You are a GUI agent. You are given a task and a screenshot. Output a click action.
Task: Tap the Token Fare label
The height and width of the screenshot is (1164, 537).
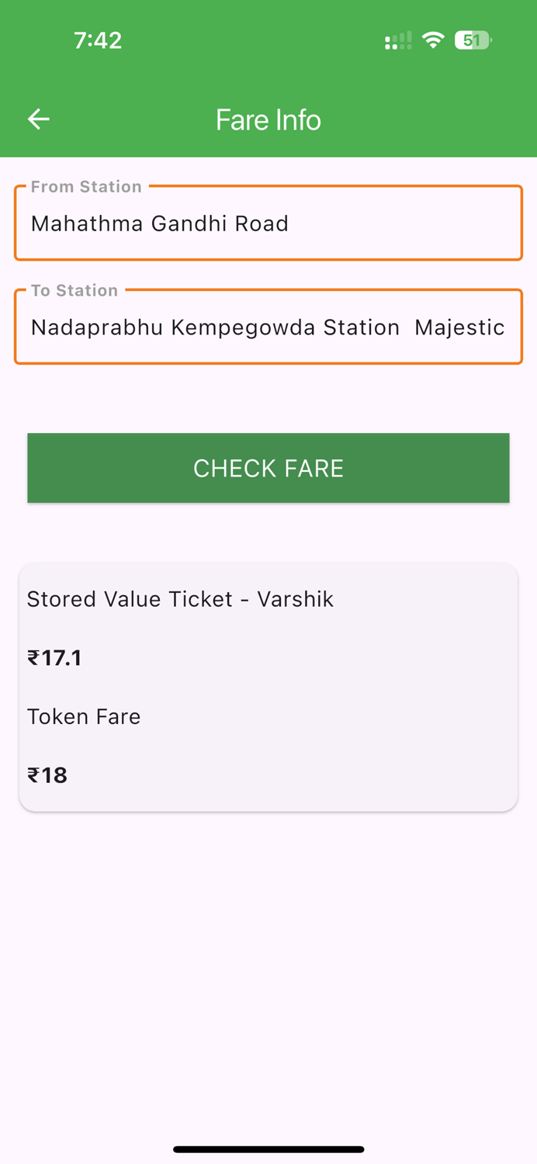(x=84, y=716)
